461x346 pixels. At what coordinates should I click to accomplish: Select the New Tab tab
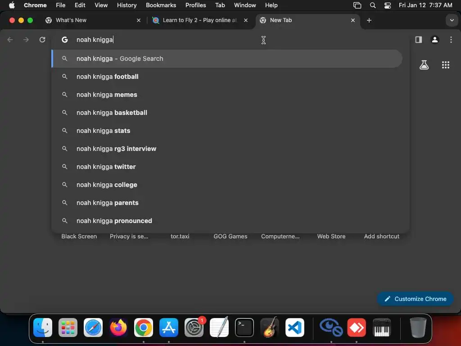307,20
